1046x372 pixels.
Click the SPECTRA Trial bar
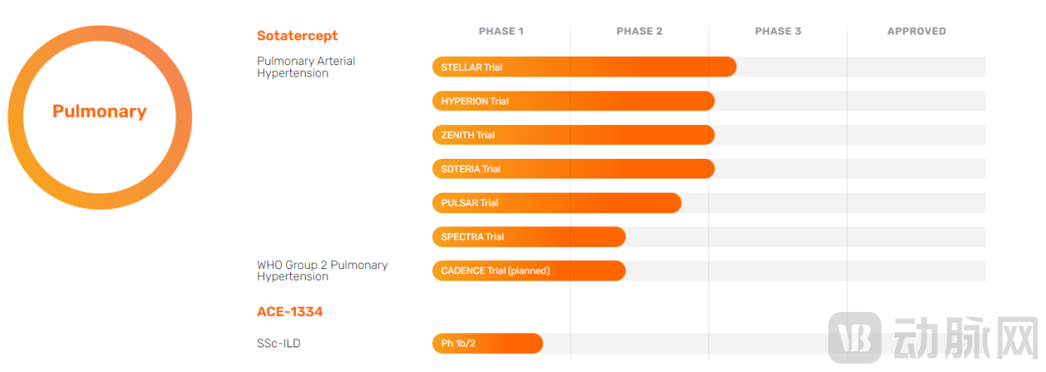[x=528, y=237]
